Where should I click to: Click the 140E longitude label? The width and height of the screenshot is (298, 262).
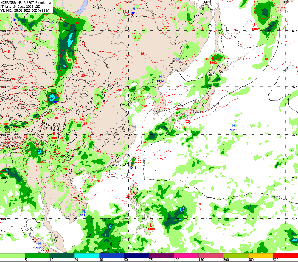coord(207,2)
